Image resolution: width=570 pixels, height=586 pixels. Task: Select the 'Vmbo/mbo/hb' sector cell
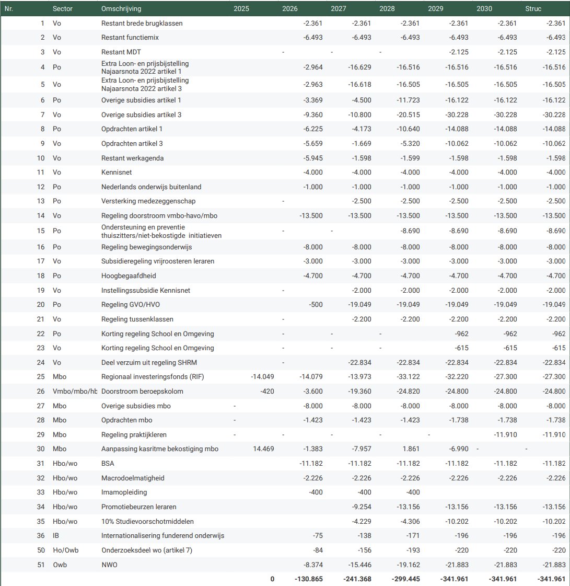coord(75,392)
